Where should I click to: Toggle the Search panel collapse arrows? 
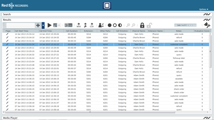[x=207, y=14]
